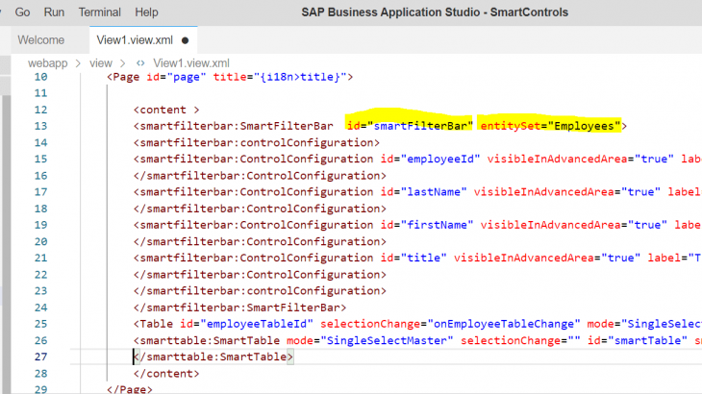This screenshot has width=702, height=394.
Task: Click the "SingleSelectMaster" mode value on line 26
Action: click(x=387, y=340)
